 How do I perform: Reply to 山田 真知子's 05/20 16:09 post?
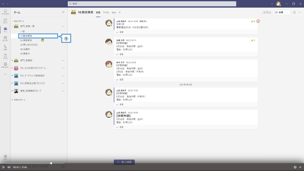click(x=120, y=127)
